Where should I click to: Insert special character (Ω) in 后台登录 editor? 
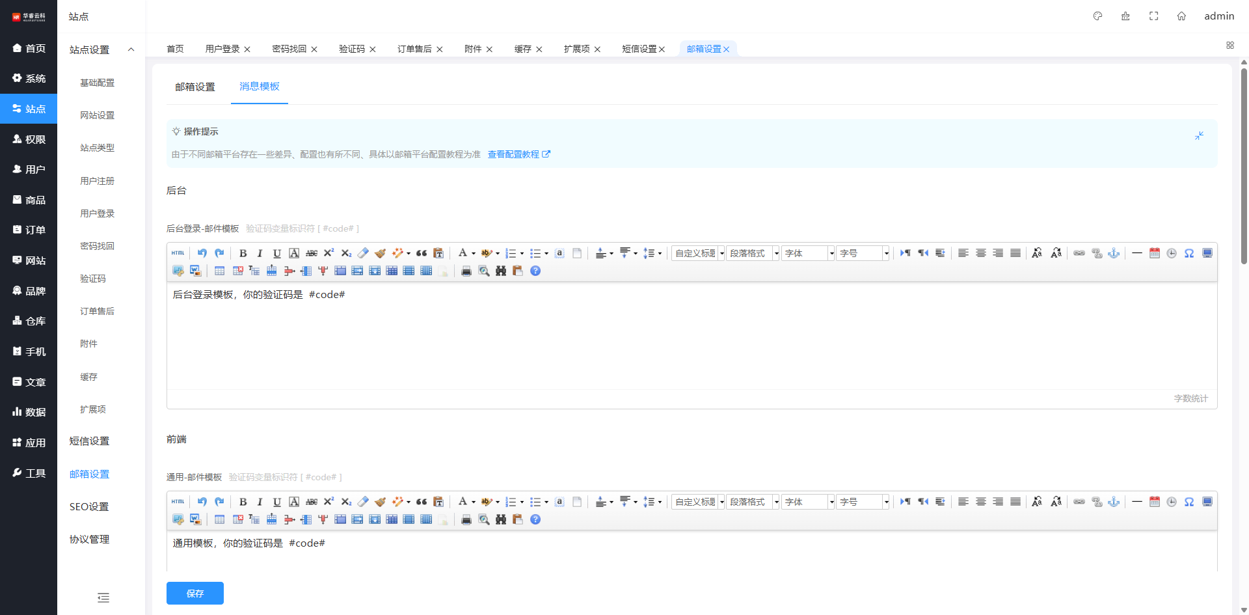1189,253
